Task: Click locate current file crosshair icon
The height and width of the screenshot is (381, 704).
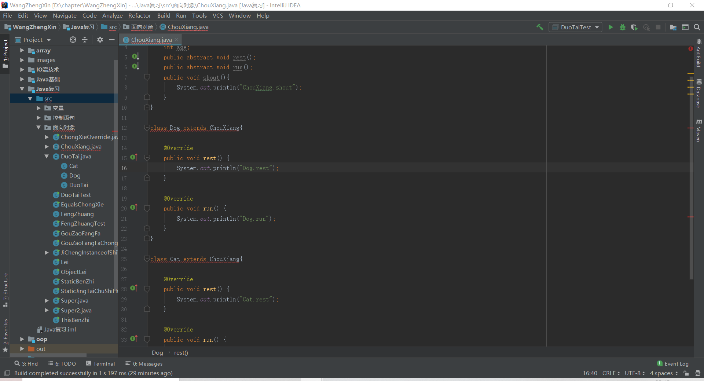Action: click(73, 40)
